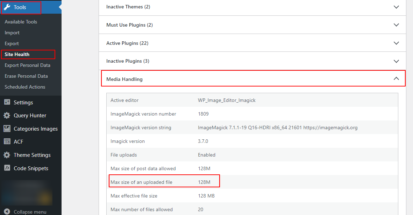The width and height of the screenshot is (413, 215).
Task: Select the 128 MB value
Action: tap(206, 196)
